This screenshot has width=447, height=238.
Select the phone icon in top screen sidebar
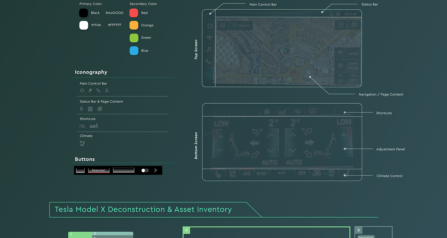tap(208, 61)
